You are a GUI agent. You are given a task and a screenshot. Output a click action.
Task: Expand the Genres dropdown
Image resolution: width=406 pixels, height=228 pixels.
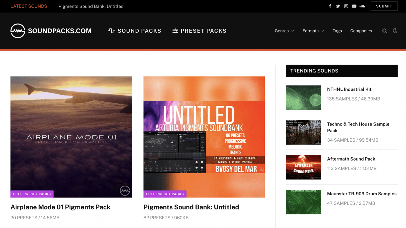284,31
